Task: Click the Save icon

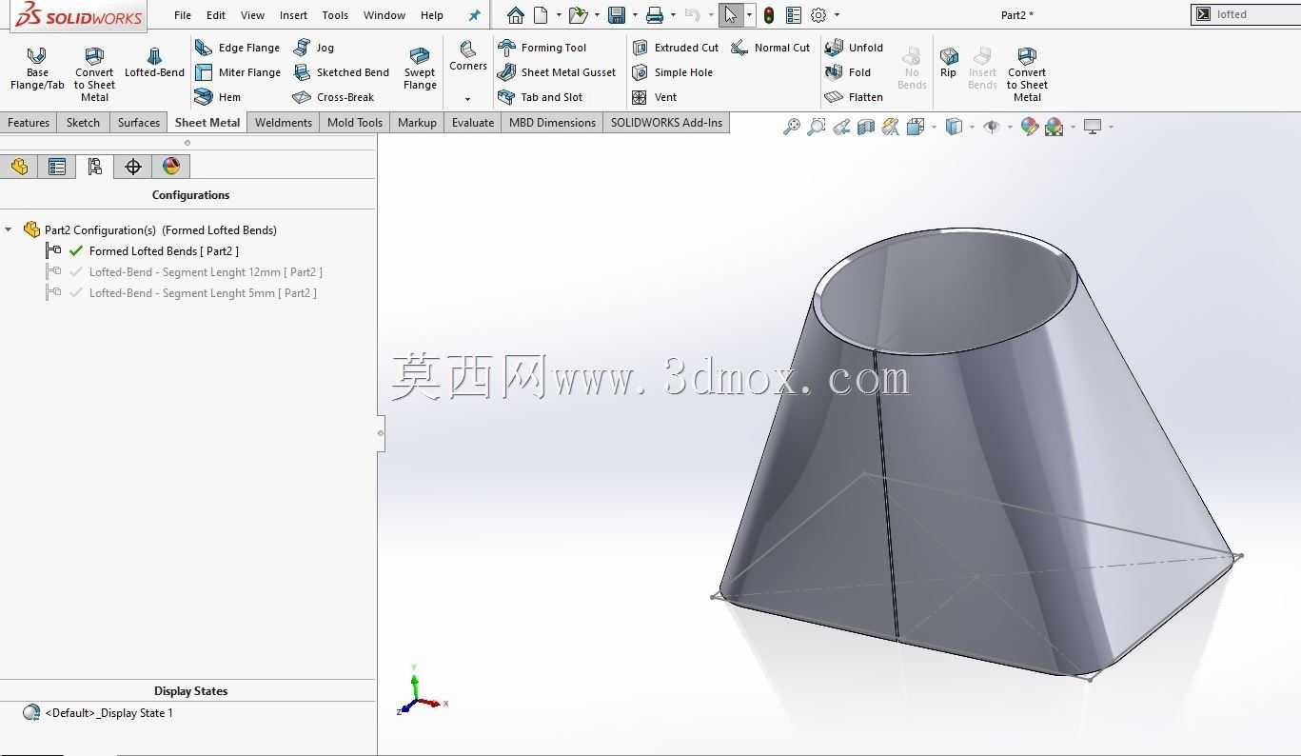Action: coord(617,15)
